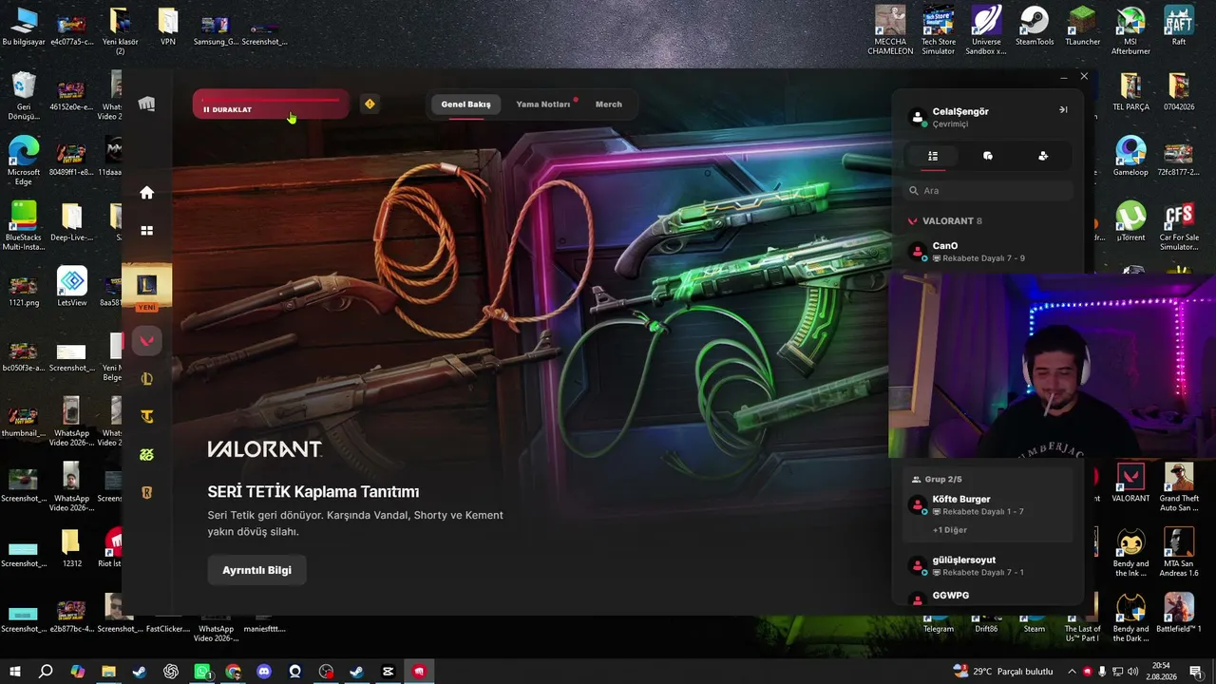The height and width of the screenshot is (684, 1216).
Task: Select the VALORANT desktop shortcut
Action: pos(1130,483)
